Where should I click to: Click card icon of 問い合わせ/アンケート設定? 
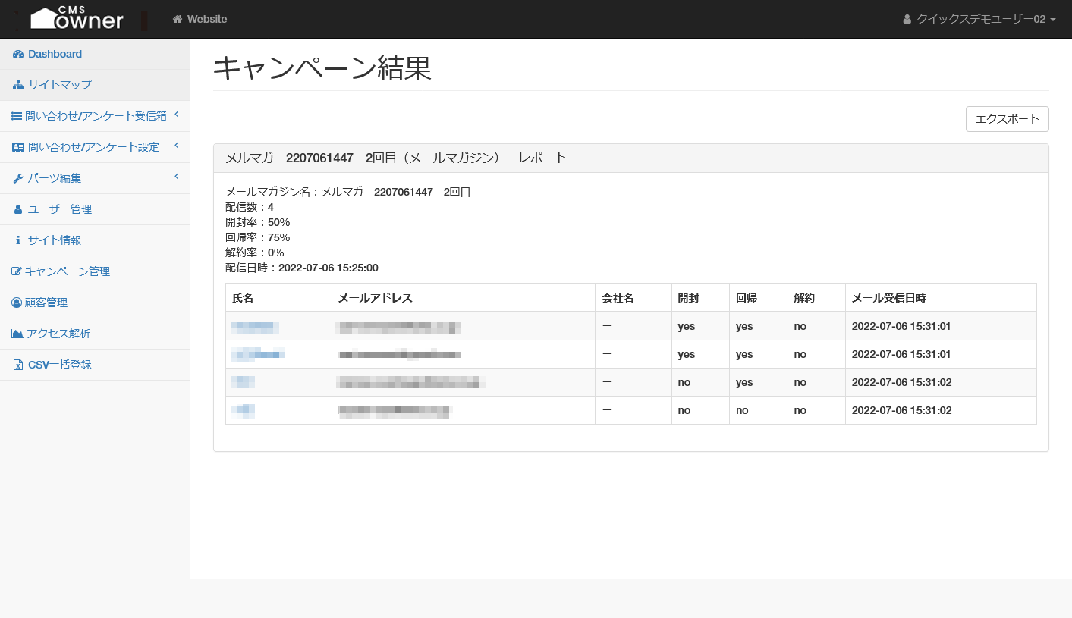tap(18, 147)
